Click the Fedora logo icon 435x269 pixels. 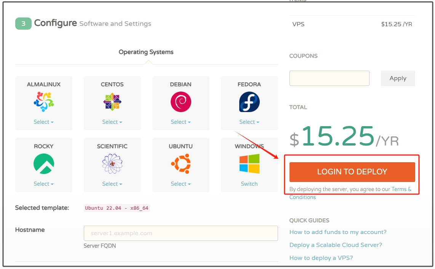tap(249, 102)
